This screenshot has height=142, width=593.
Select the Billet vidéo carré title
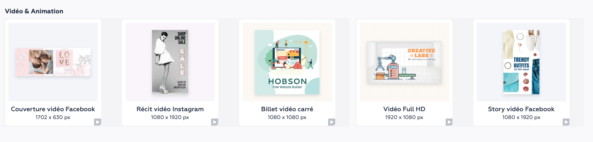click(x=287, y=109)
